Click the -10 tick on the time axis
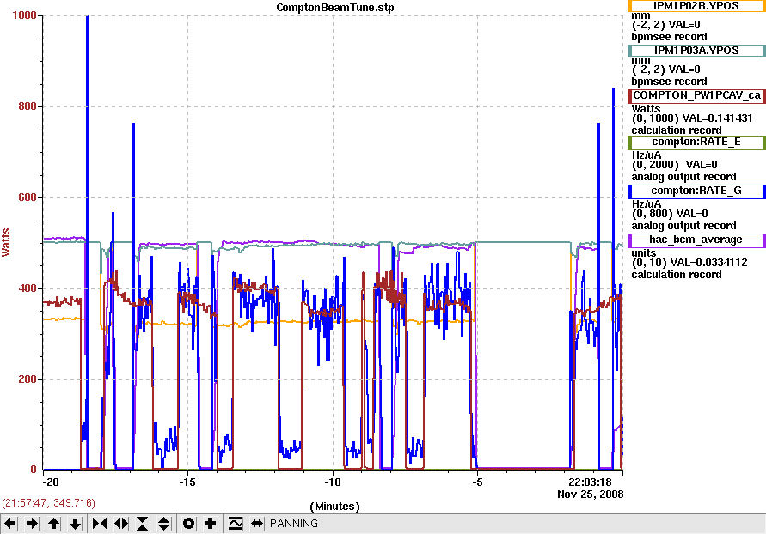Image resolution: width=766 pixels, height=534 pixels. (x=332, y=482)
